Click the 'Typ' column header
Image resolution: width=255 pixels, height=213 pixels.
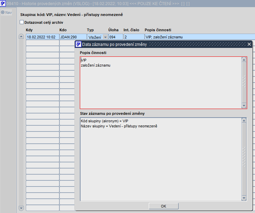(90, 30)
